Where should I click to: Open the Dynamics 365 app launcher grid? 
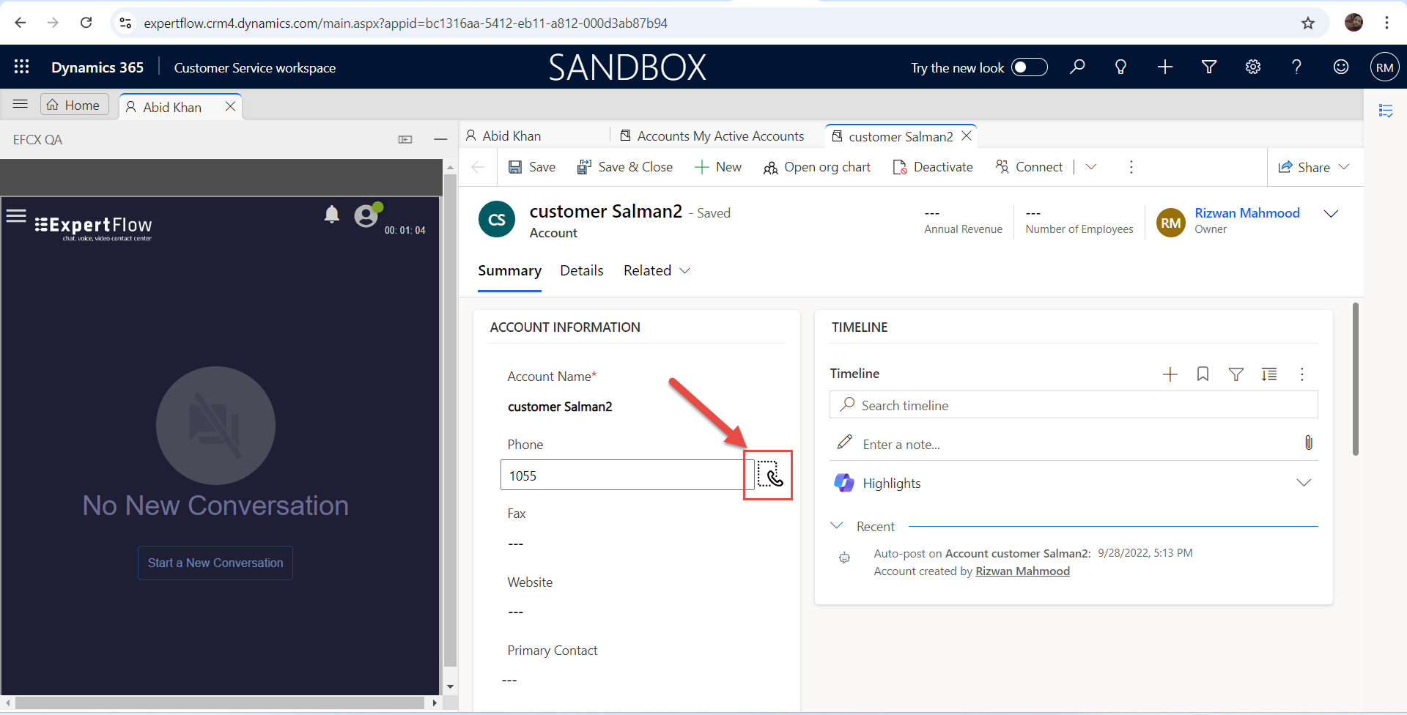(x=22, y=67)
